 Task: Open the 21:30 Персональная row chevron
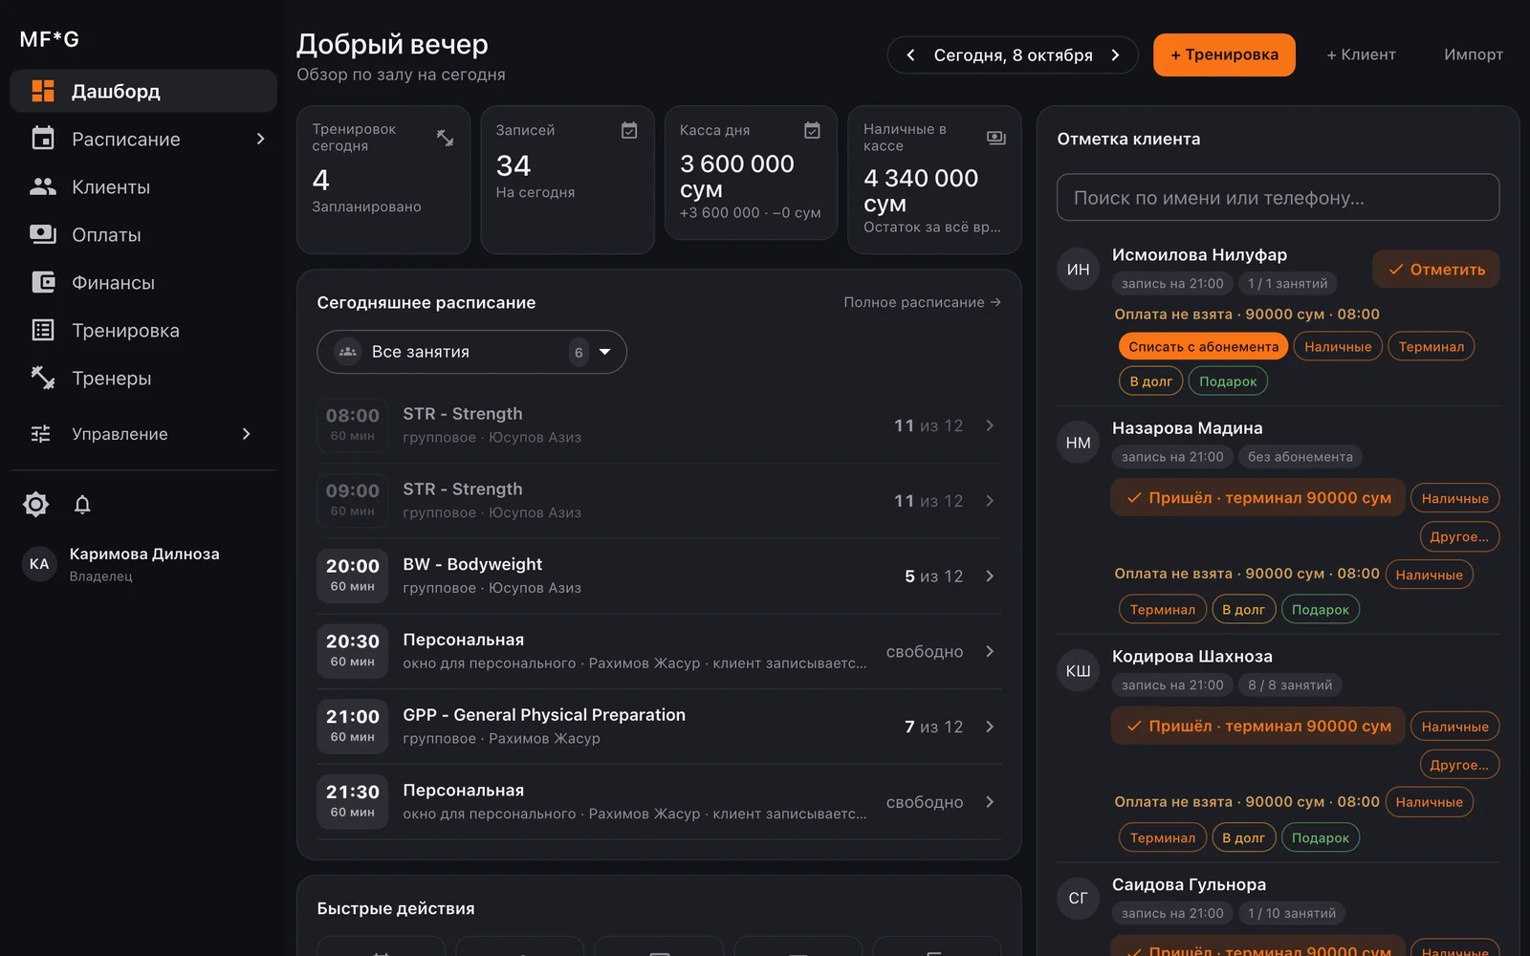pos(990,802)
